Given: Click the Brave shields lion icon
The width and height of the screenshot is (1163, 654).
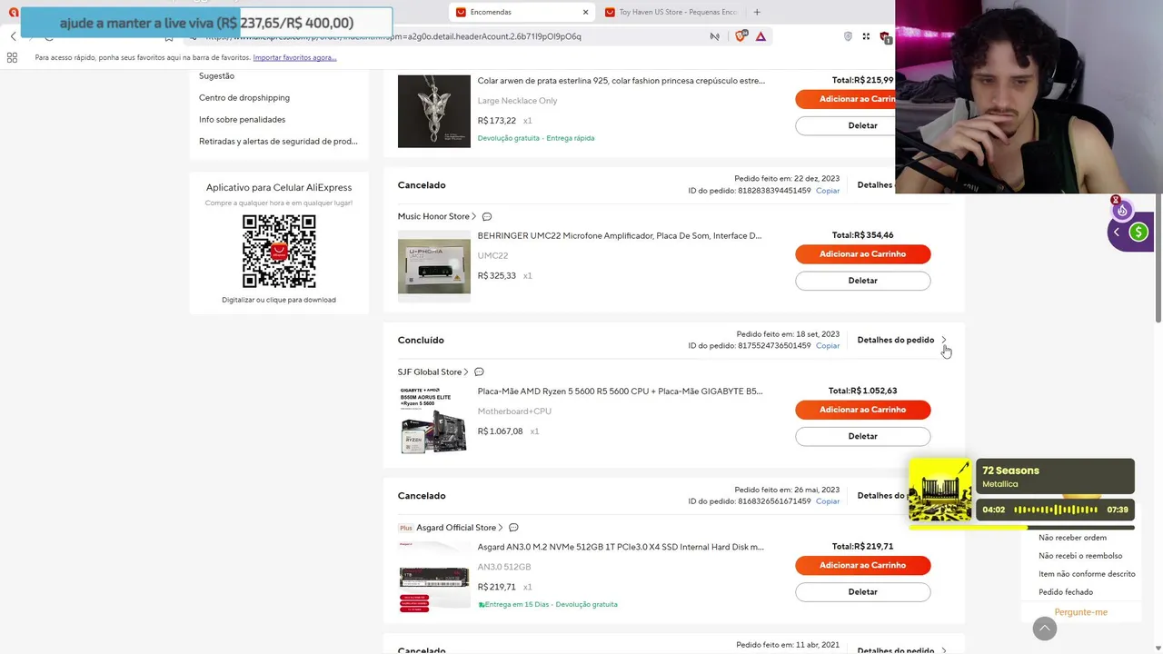Looking at the screenshot, I should pos(740,36).
